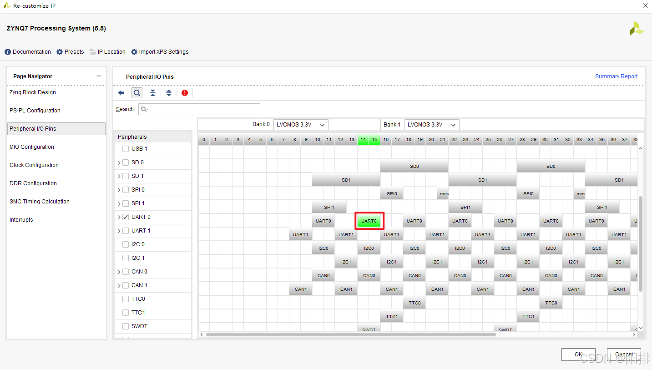
Task: Open the Summary Report link
Action: coord(617,76)
